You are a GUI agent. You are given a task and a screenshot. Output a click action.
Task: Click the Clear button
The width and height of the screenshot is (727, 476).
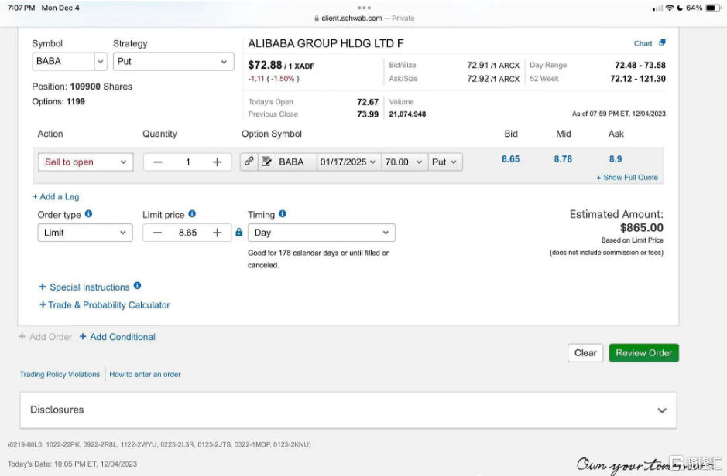(x=585, y=353)
